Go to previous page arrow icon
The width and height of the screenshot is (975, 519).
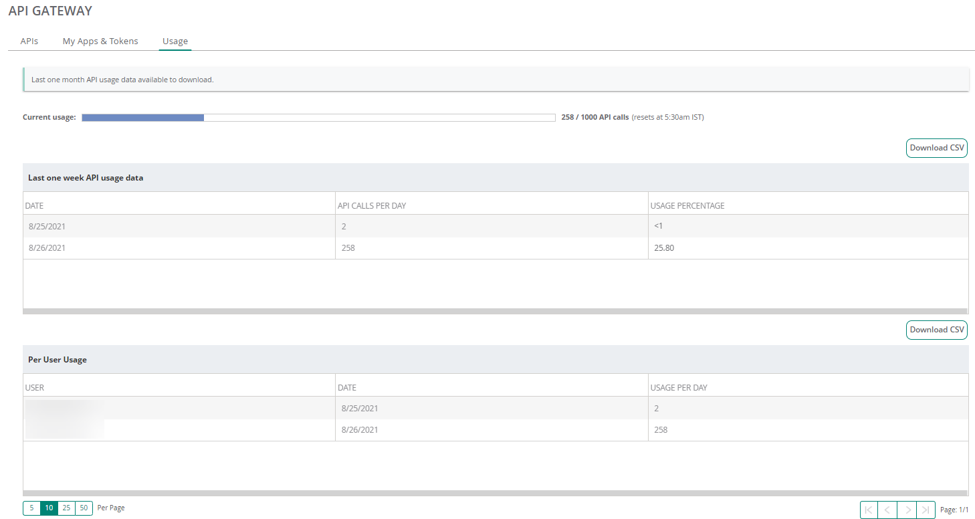coord(887,510)
